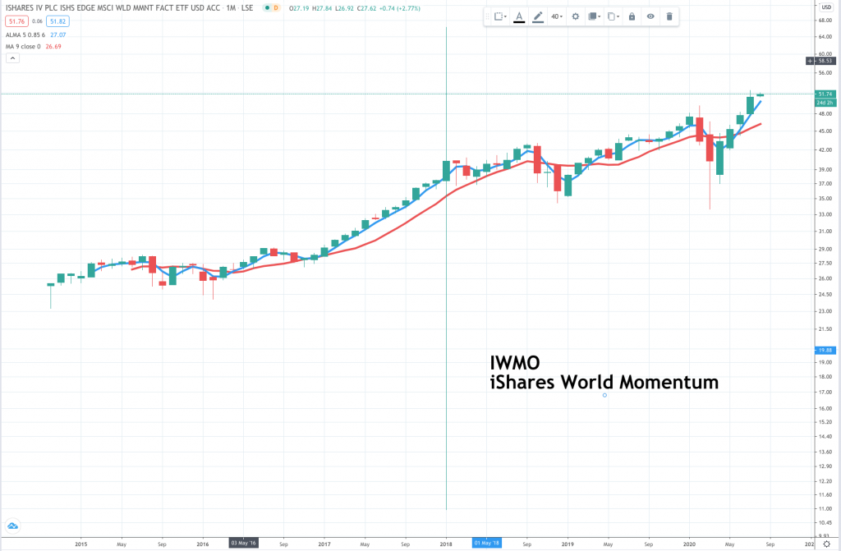Click the 33.00 price scale label

click(825, 214)
